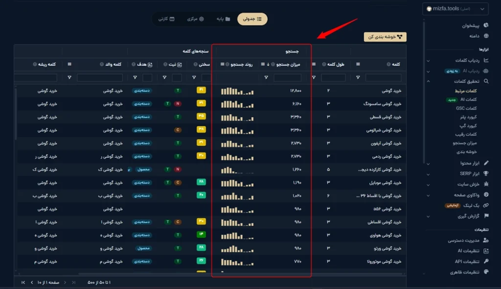This screenshot has height=289, width=501.
Task: Click the تحقیق کلمات magnifier icon
Action: [x=486, y=81]
